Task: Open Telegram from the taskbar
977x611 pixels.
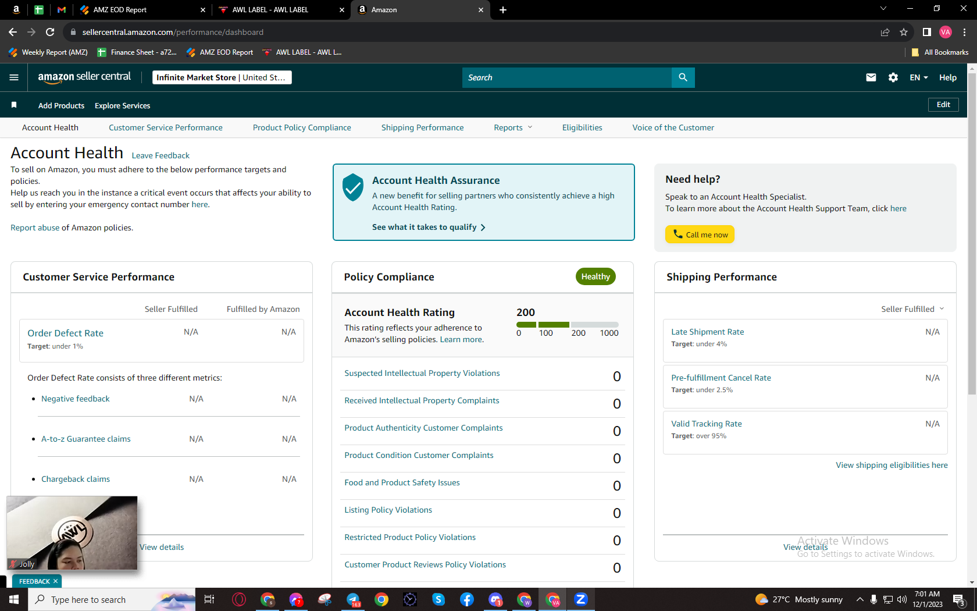Action: 353,599
